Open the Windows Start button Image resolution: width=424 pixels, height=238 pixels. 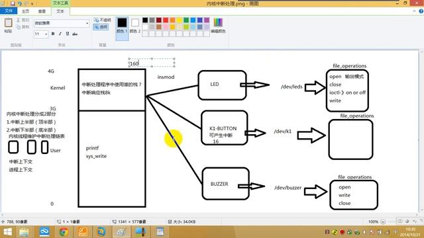tap(7, 232)
